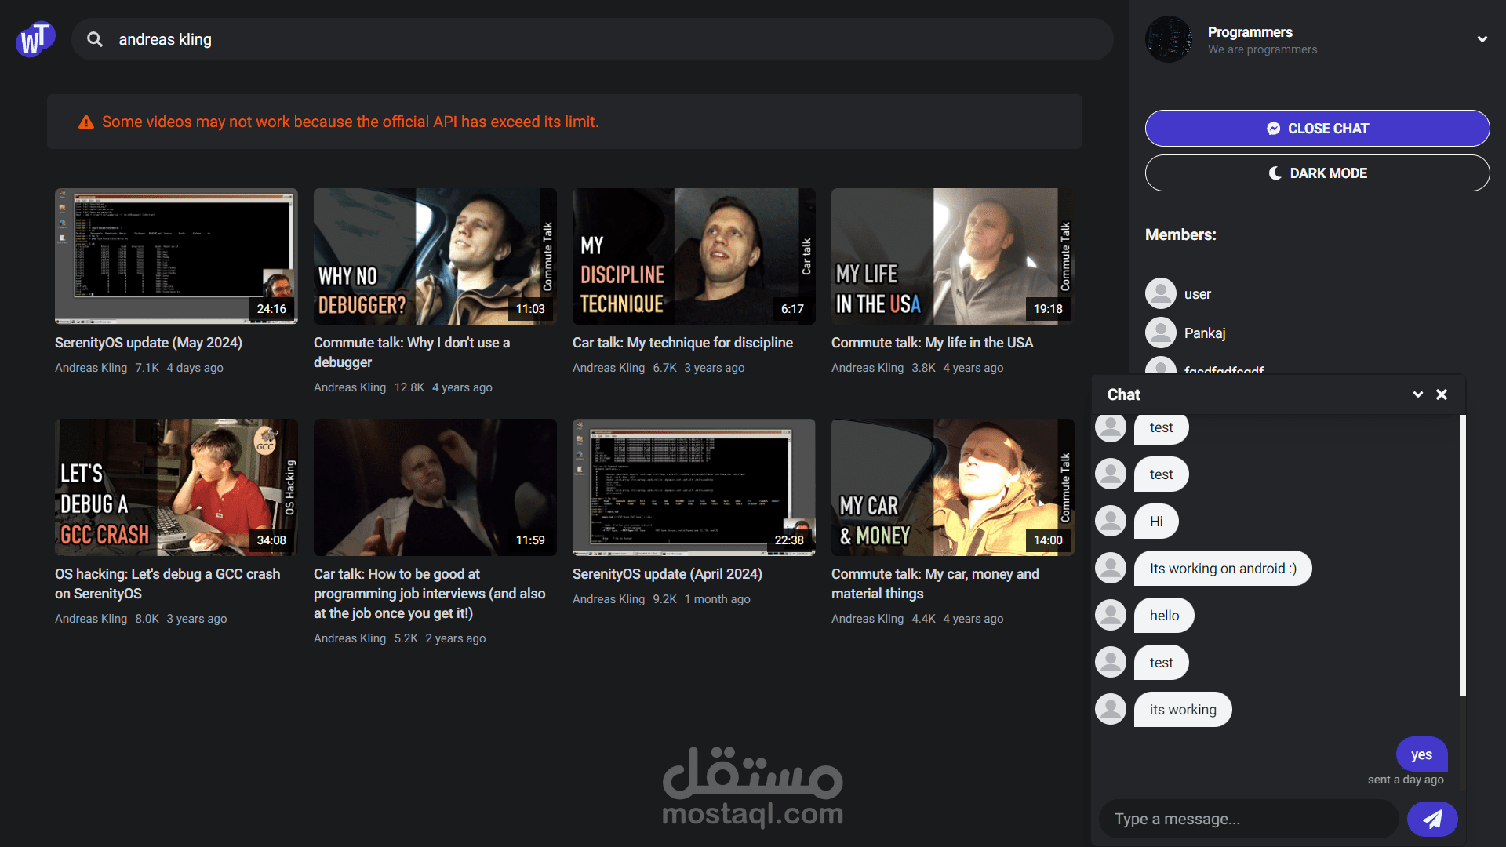Open 'SerenityOS update (May 2024)' video
Viewport: 1506px width, 847px height.
(176, 256)
